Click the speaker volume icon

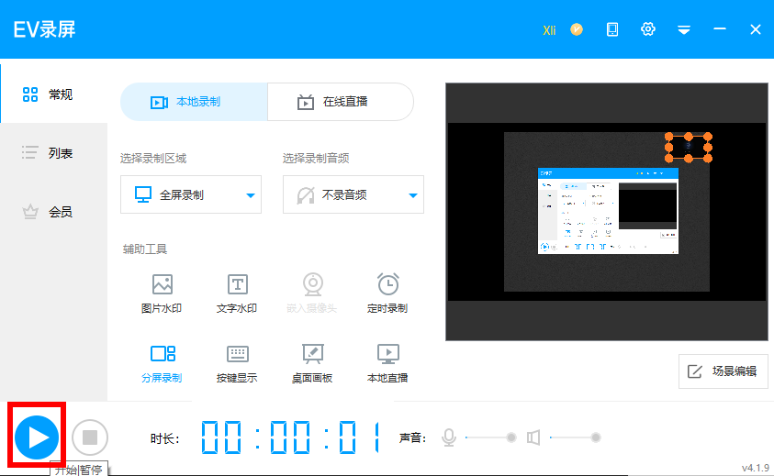pos(533,437)
